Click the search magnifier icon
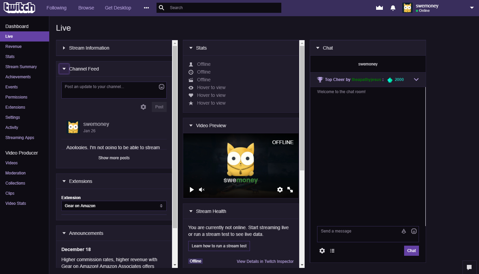This screenshot has height=274, width=479. (162, 8)
